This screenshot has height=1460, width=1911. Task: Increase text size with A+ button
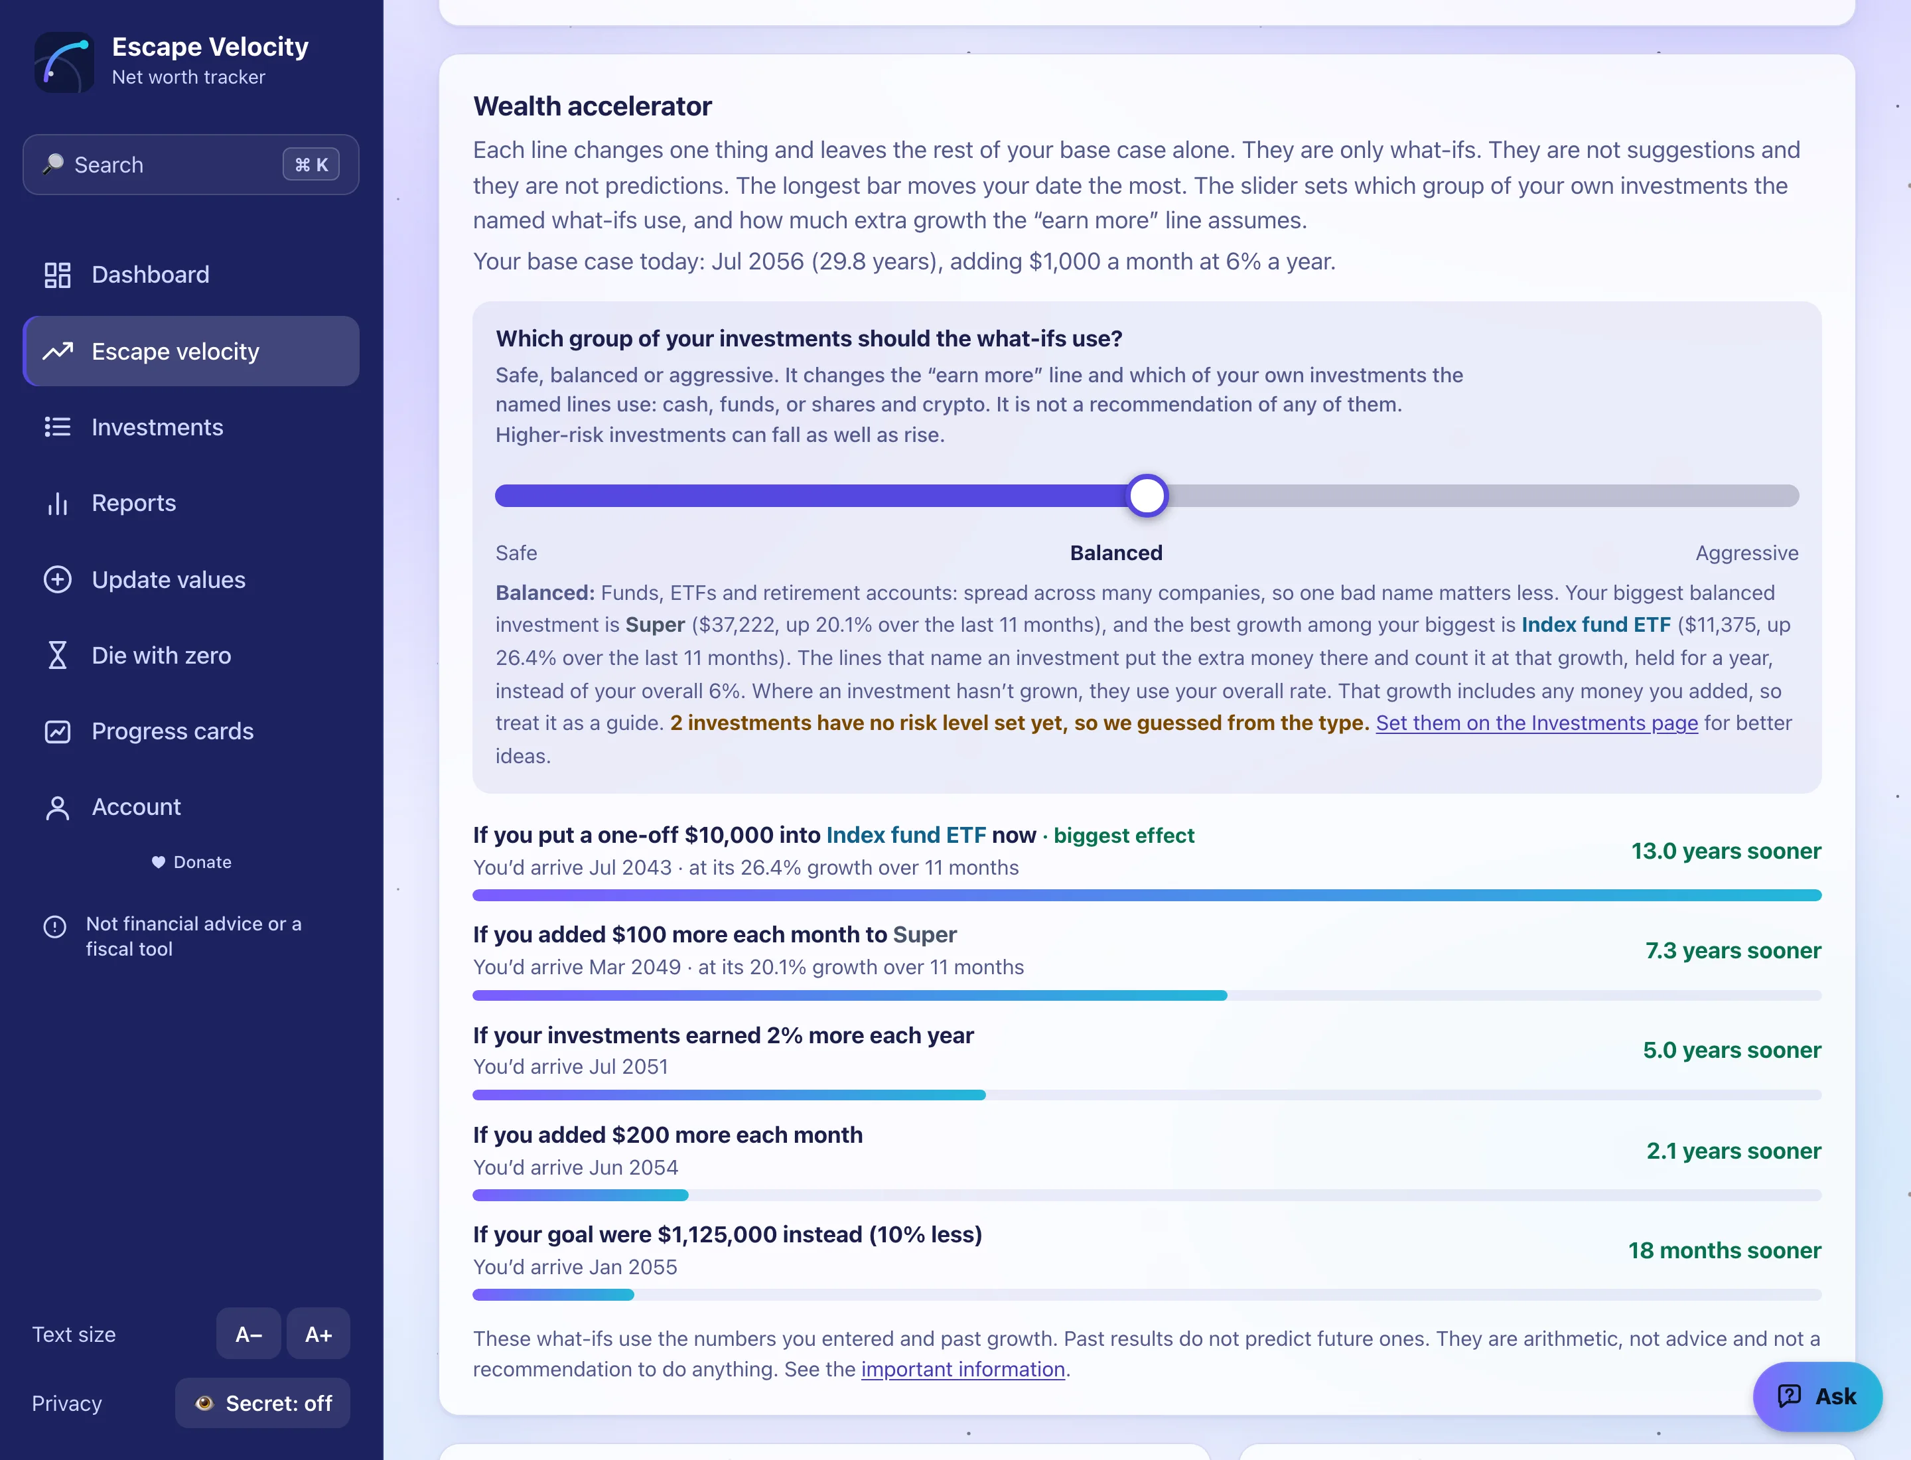point(318,1333)
